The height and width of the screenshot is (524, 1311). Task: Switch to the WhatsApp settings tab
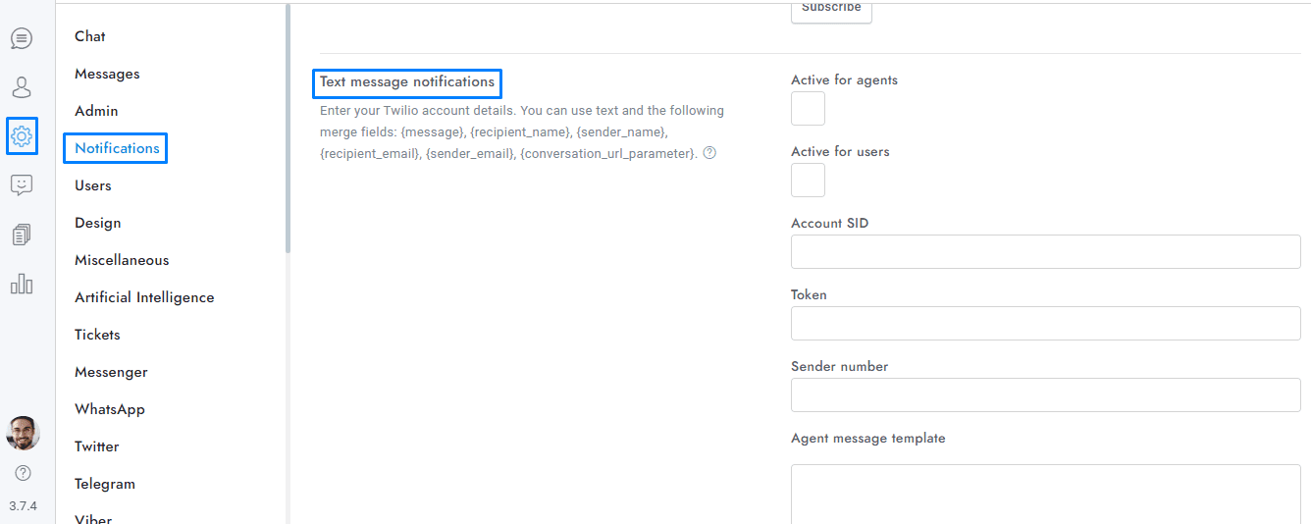point(110,409)
